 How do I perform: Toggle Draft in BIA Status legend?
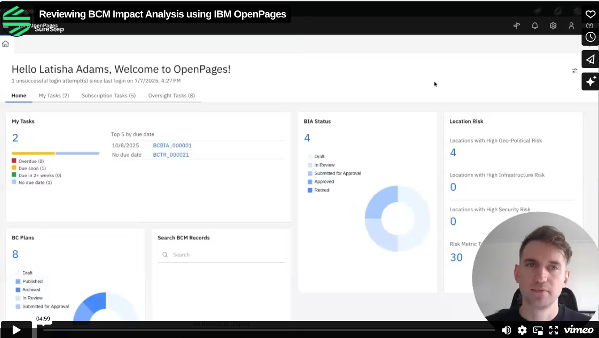316,157
